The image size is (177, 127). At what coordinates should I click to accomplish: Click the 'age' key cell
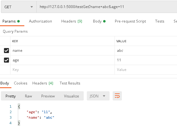point(62,60)
